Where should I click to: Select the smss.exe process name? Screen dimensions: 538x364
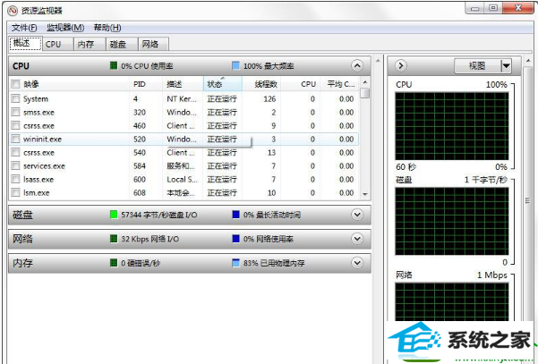(x=38, y=113)
